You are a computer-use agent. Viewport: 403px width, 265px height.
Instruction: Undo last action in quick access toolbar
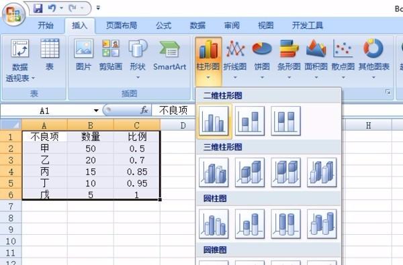coord(52,8)
